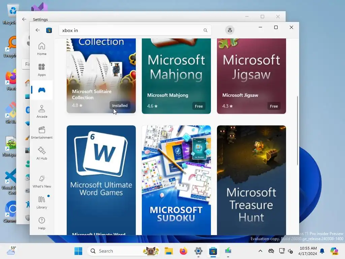The width and height of the screenshot is (345, 259).
Task: Click back arrow in Settings window
Action: (x=24, y=19)
